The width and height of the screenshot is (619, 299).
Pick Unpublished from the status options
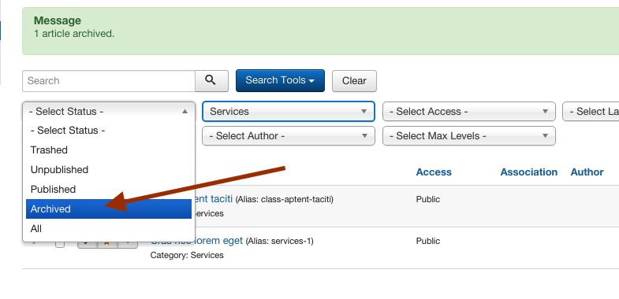109,170
